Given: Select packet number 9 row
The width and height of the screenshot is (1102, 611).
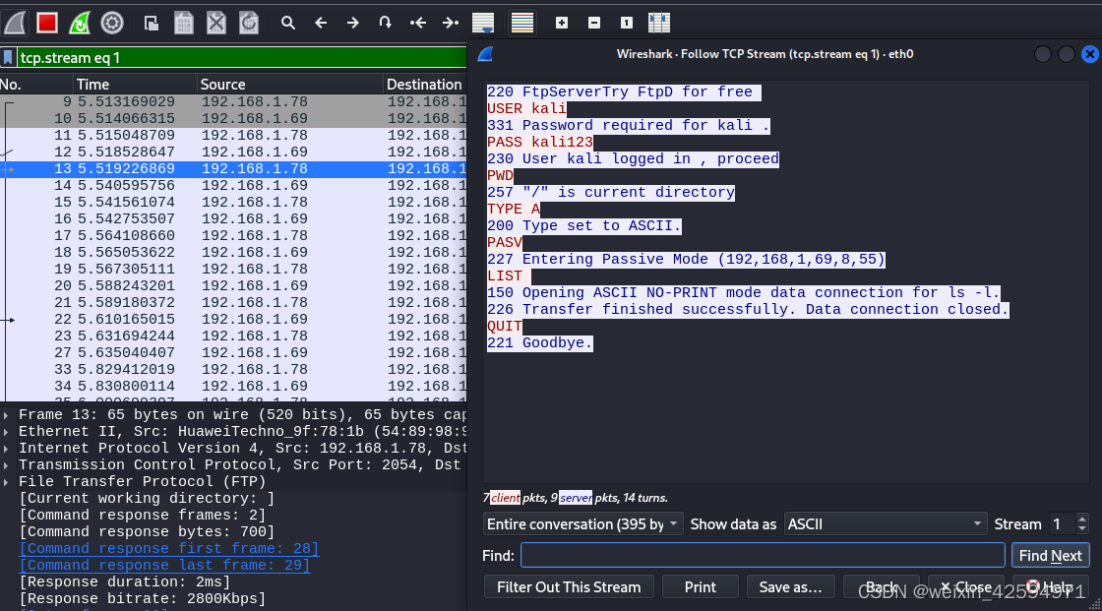Looking at the screenshot, I should 233,102.
